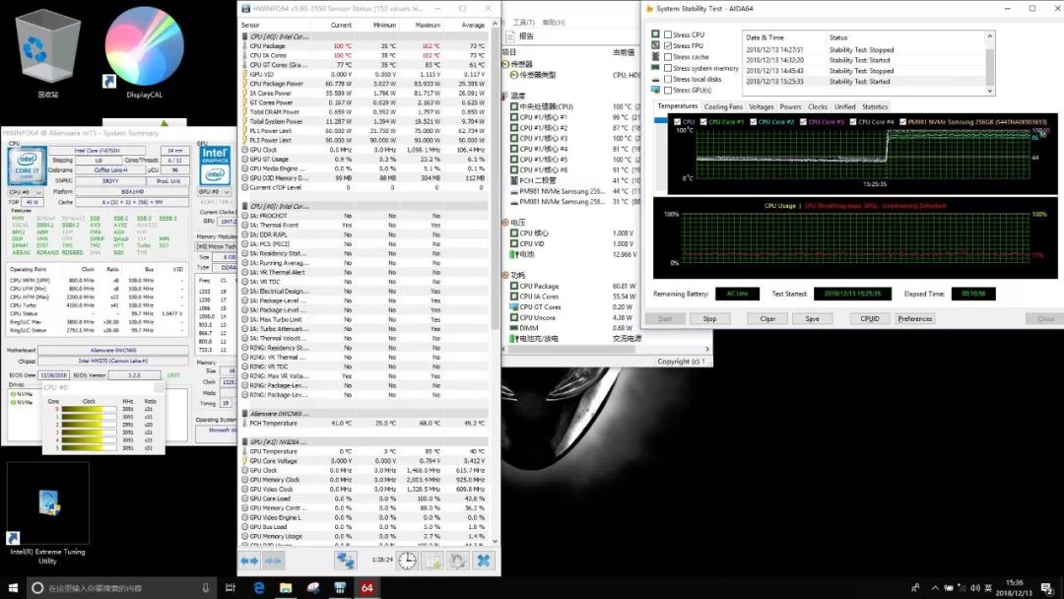Image resolution: width=1064 pixels, height=599 pixels.
Task: Switch to the Clocks tab
Action: (818, 106)
